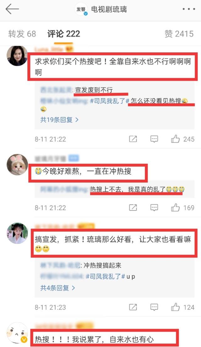
Task: Switch to 转发 68 tab
Action: click(x=22, y=34)
